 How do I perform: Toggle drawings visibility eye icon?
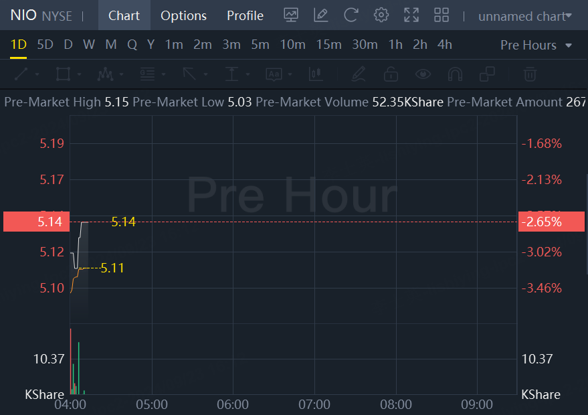(x=423, y=74)
